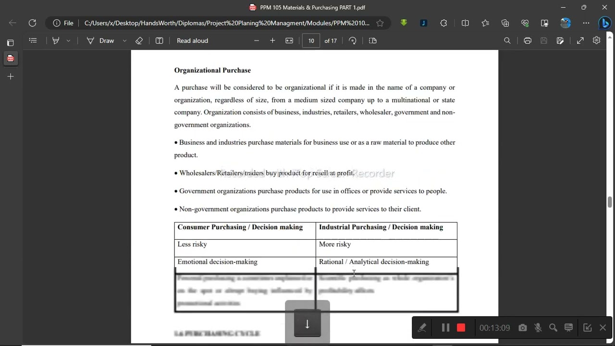
Task: Open PDF viewer settings gear
Action: click(x=596, y=40)
